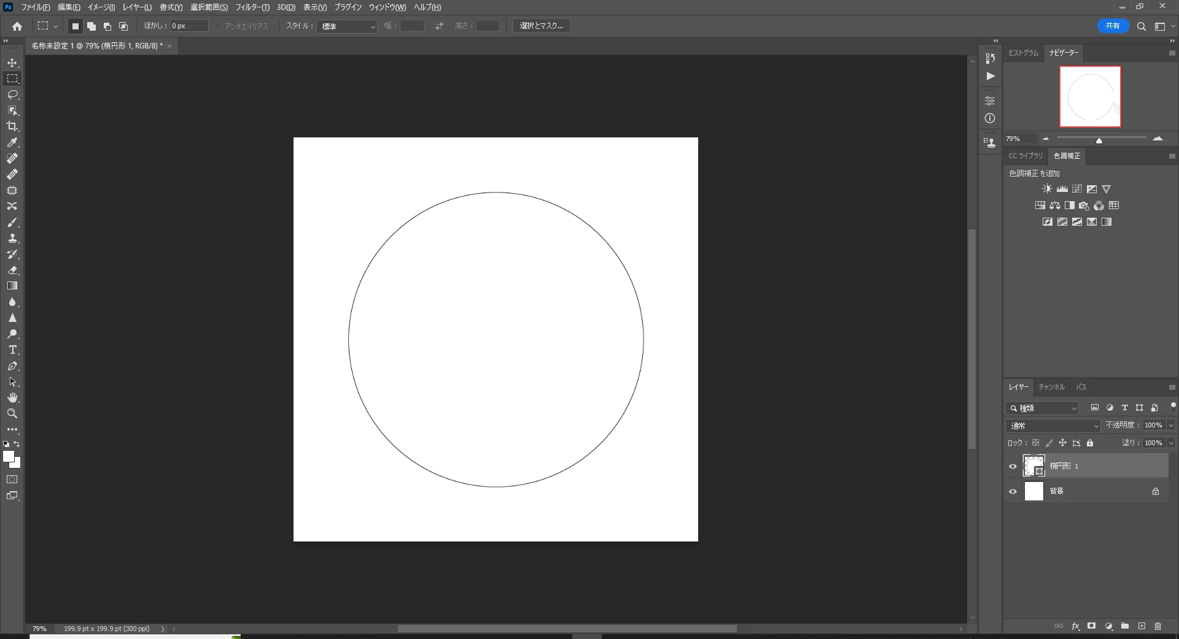Viewport: 1179px width, 639px height.
Task: Open the tool preset picker arrow
Action: click(x=55, y=26)
